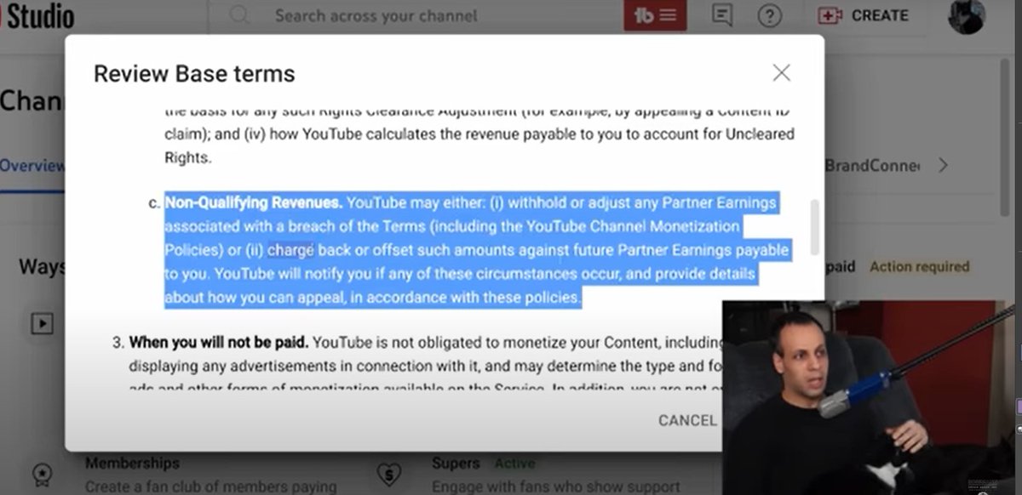This screenshot has height=495, width=1022.
Task: Click the 'YouTube Channel Monetization' policy text
Action: (x=634, y=227)
